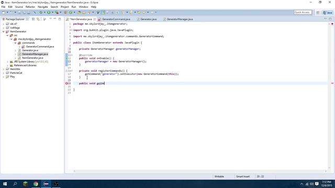
Task: Open the New file dropdown arrow
Action: tap(7, 13)
